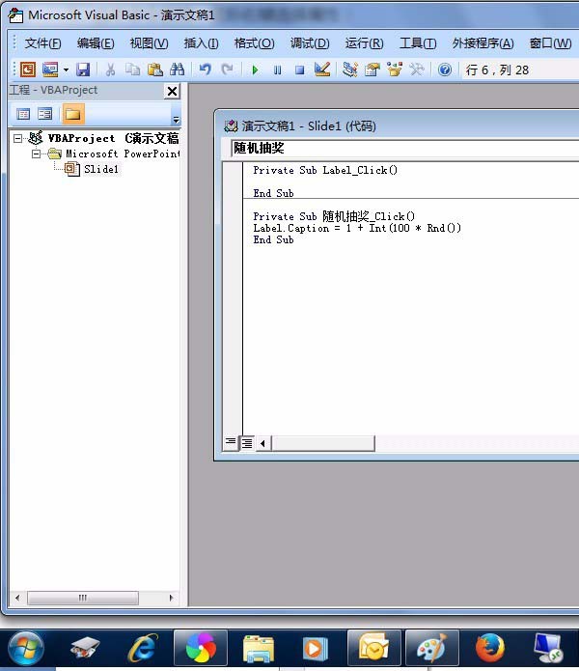Viewport: 579px width, 671px height.
Task: Open Properties Window toolbar icon
Action: click(x=372, y=70)
